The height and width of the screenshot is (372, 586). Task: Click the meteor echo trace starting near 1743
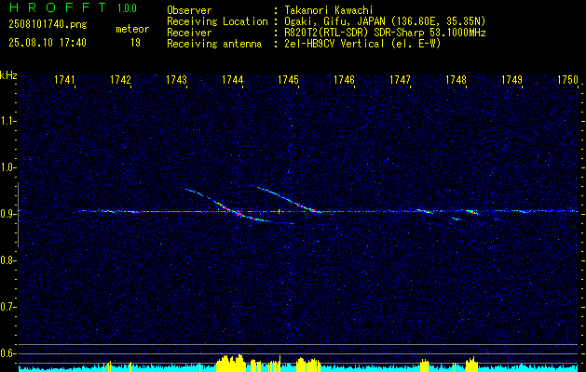(228, 207)
